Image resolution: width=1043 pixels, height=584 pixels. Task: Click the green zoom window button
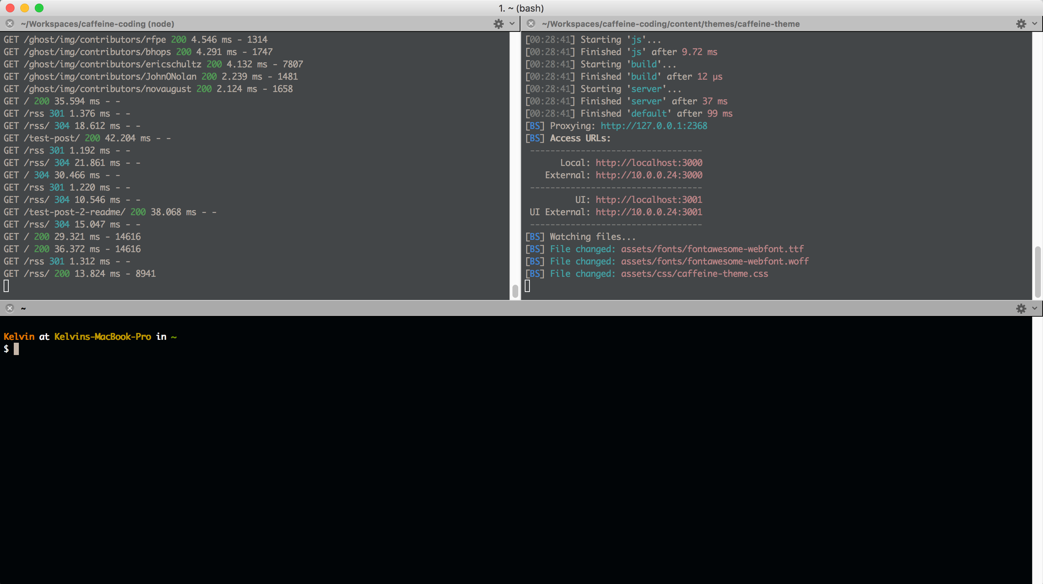click(x=39, y=8)
